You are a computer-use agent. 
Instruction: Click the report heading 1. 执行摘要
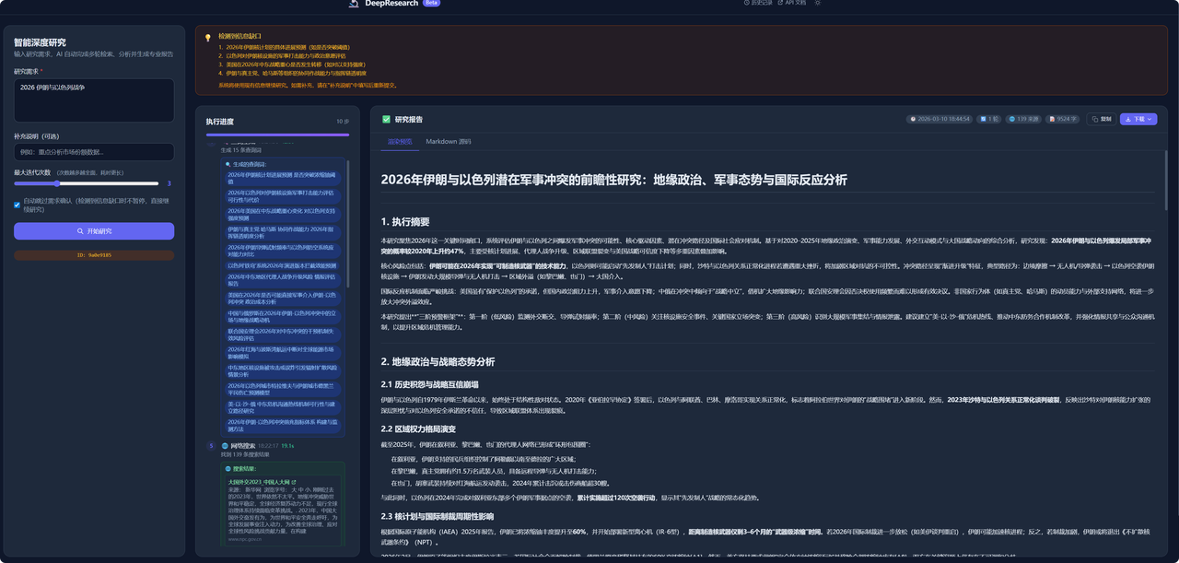tap(405, 222)
